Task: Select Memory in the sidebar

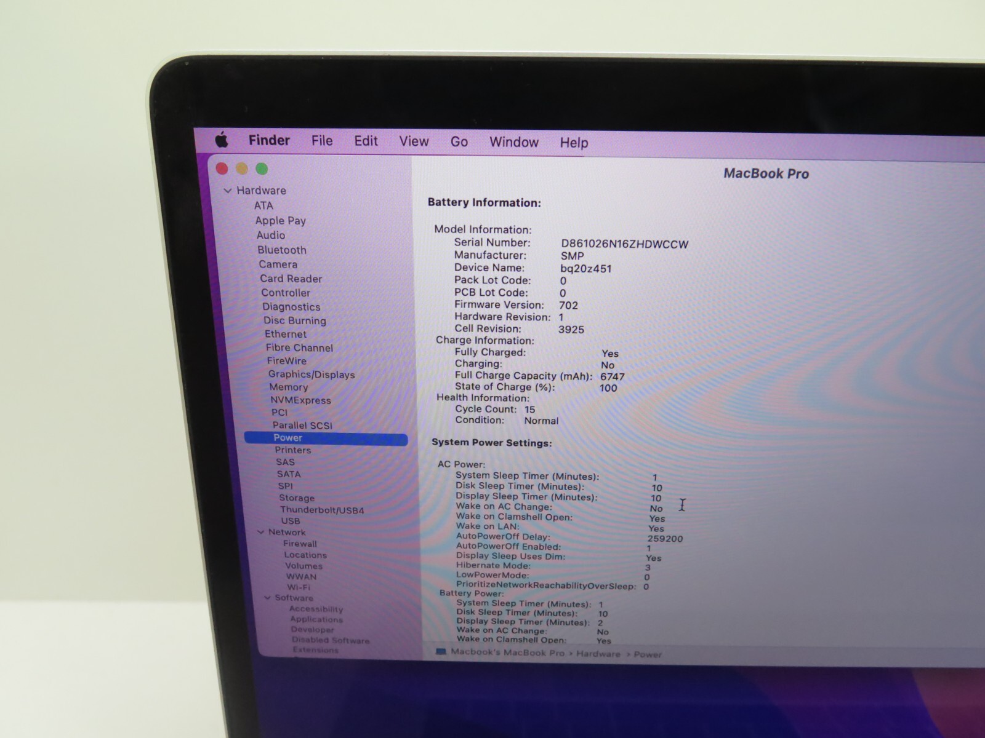Action: [x=289, y=387]
